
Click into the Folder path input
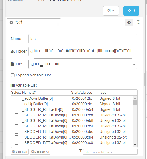coord(83,52)
